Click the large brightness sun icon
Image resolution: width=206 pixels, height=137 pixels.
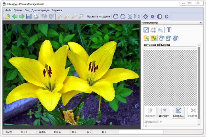tap(146, 16)
